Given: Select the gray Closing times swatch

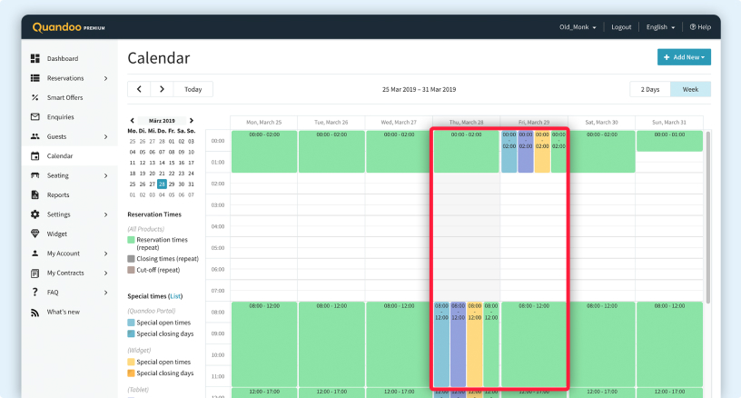Looking at the screenshot, I should point(132,259).
